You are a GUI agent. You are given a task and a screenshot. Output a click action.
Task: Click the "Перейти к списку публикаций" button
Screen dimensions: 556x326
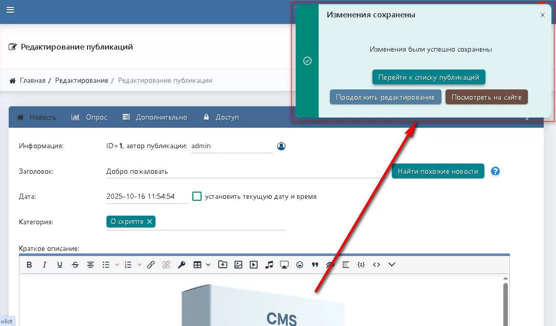click(429, 77)
